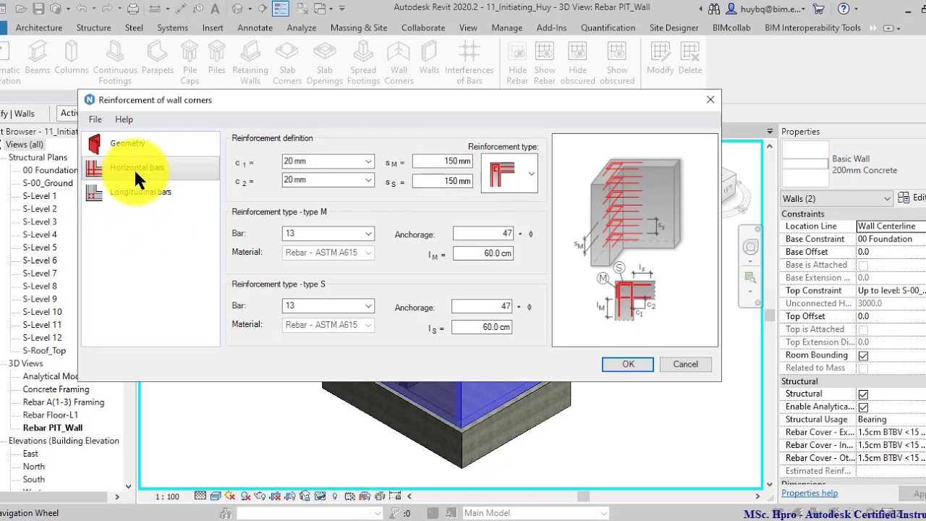The image size is (926, 521).
Task: Switch to the Annotate ribbon tab
Action: pyautogui.click(x=255, y=27)
